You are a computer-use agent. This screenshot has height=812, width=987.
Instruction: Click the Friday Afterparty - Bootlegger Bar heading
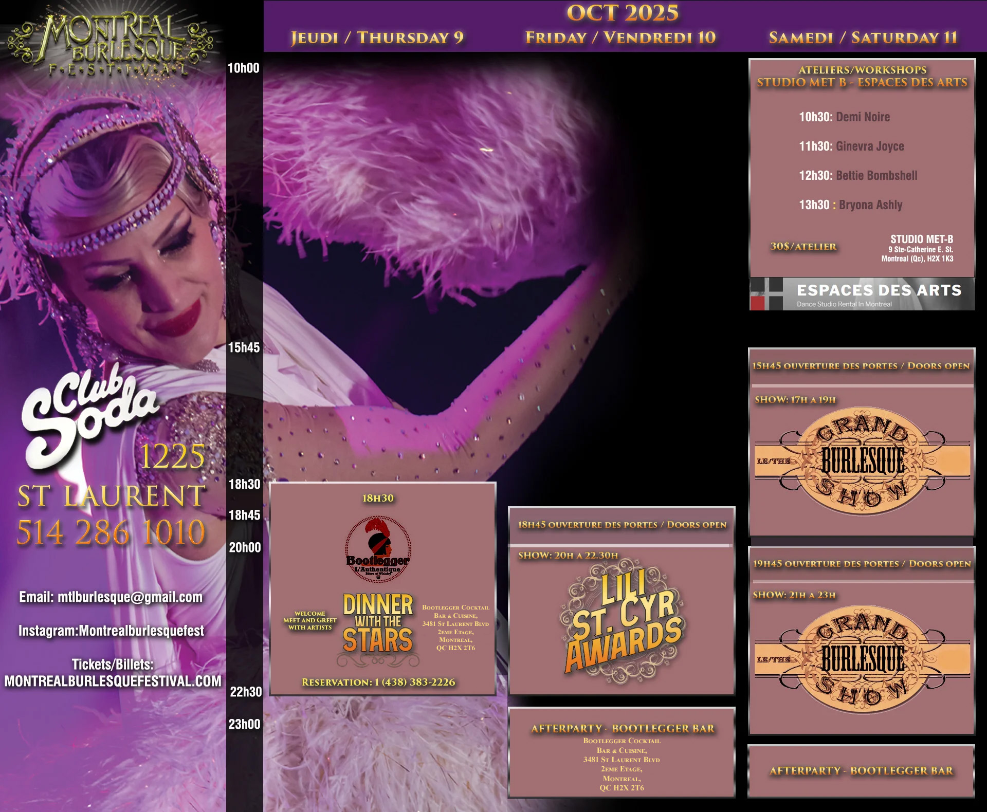(x=623, y=729)
